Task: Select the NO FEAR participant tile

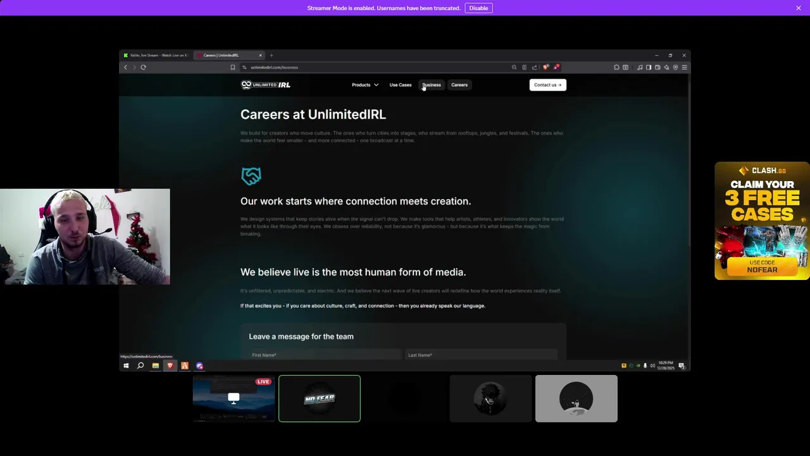Action: 320,398
